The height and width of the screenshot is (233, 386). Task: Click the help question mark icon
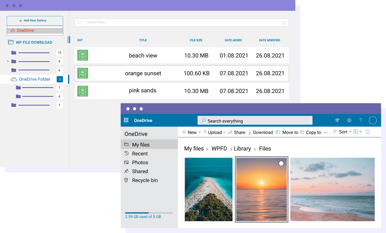click(x=360, y=120)
